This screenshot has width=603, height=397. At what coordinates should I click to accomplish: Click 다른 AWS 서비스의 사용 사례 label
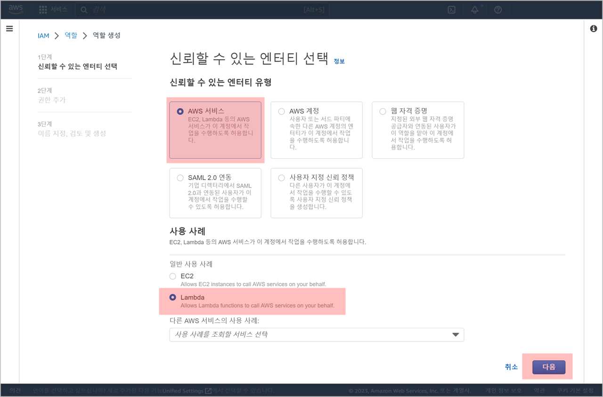pyautogui.click(x=214, y=321)
